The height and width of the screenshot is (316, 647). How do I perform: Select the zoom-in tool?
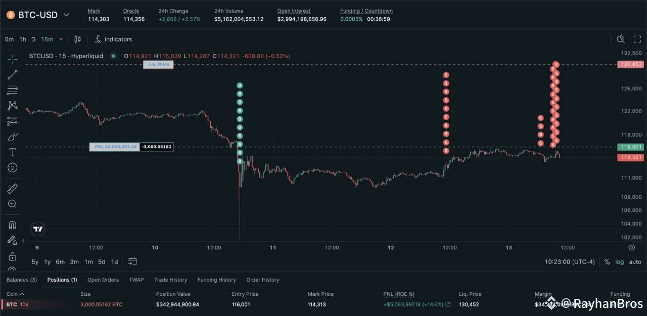pyautogui.click(x=12, y=204)
